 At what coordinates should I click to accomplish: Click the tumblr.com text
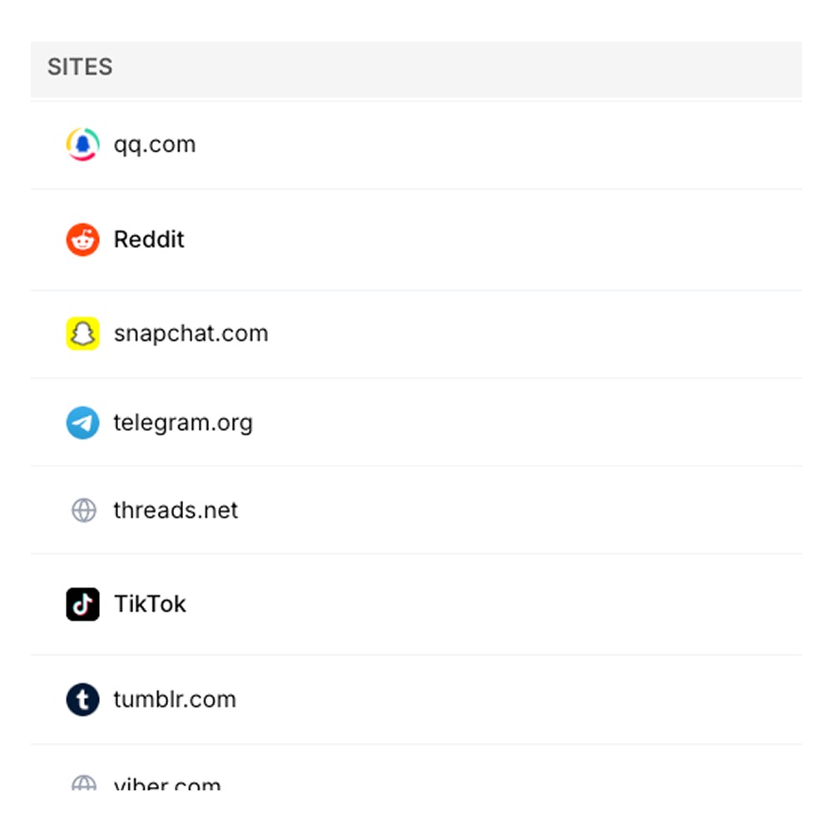pyautogui.click(x=175, y=699)
